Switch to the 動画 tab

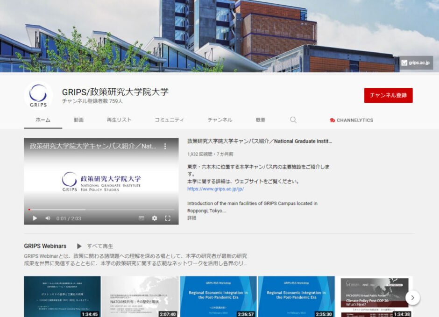point(78,120)
